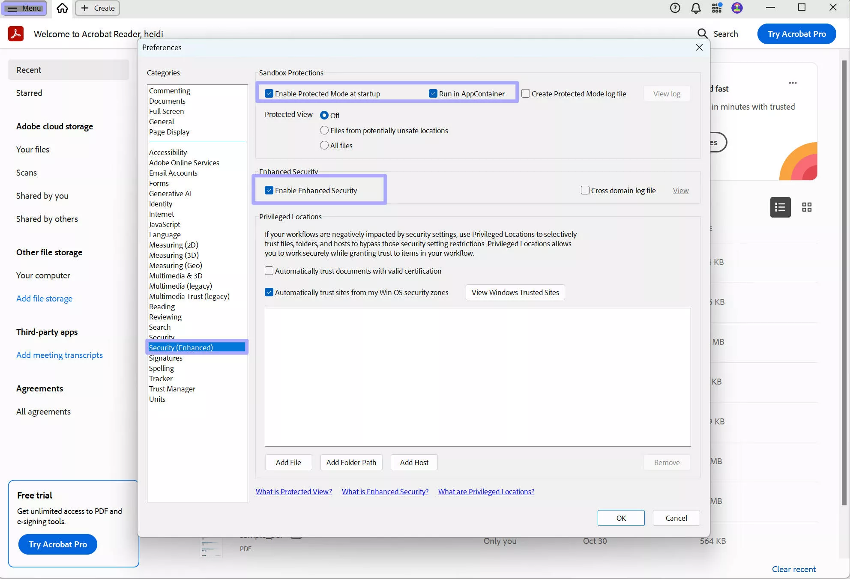Click the user profile avatar icon
Image resolution: width=850 pixels, height=579 pixels.
click(x=736, y=8)
